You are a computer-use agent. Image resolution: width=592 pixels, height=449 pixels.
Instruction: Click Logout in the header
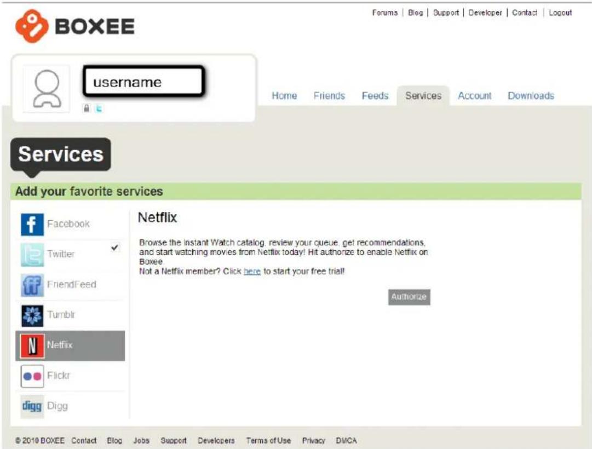tap(560, 13)
